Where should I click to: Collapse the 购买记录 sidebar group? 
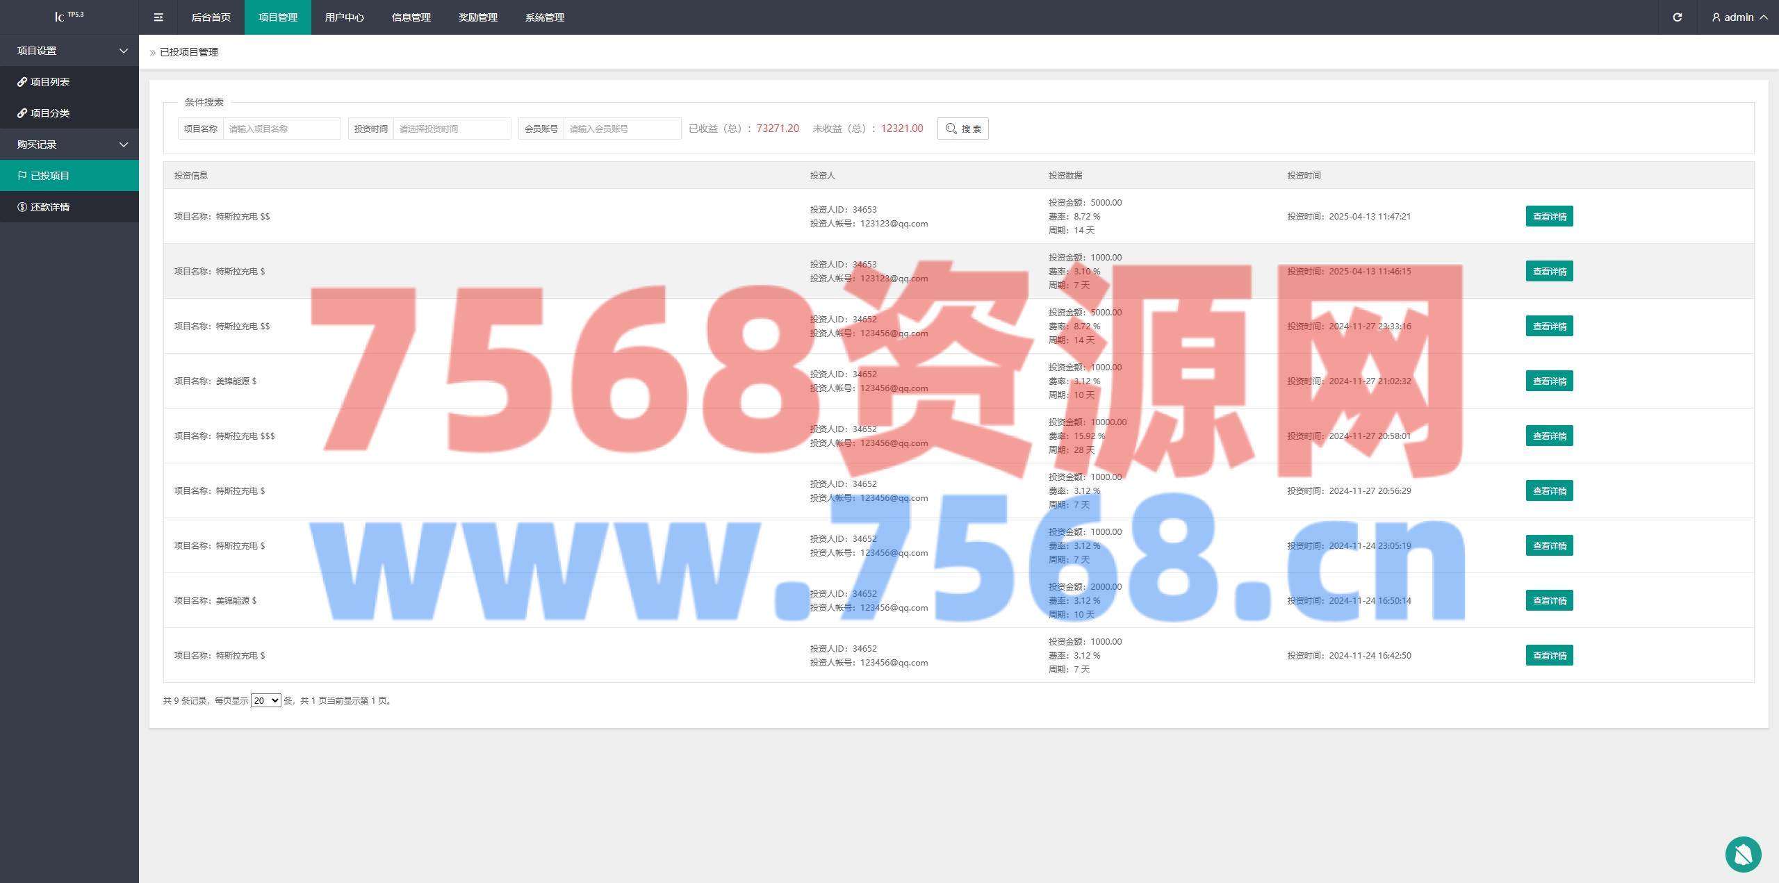point(69,145)
